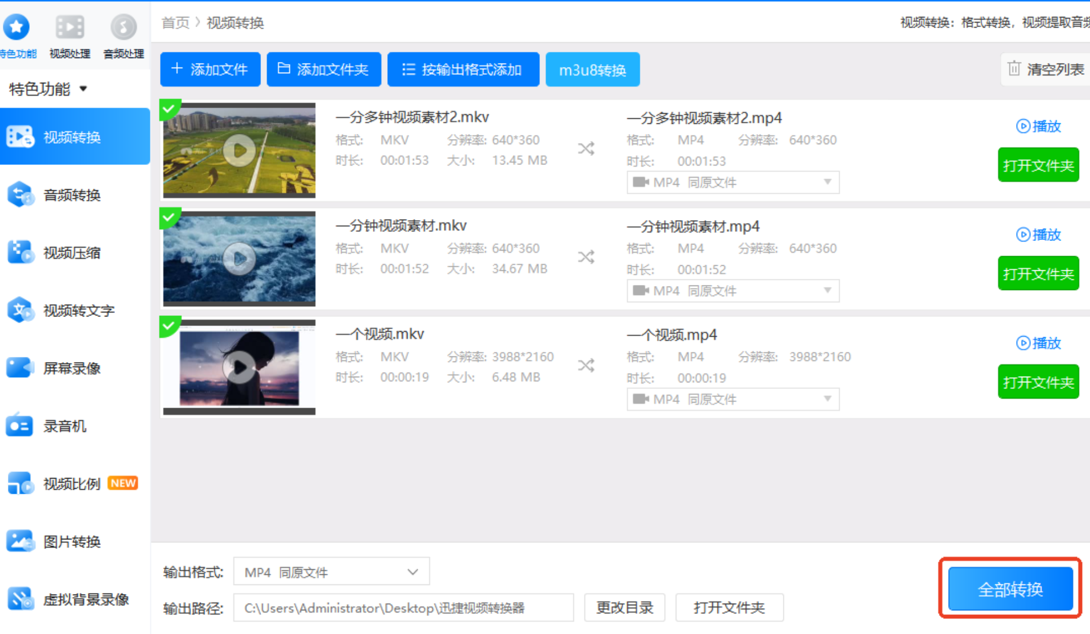The image size is (1090, 634).
Task: Click the 添加文件 button
Action: coord(210,69)
